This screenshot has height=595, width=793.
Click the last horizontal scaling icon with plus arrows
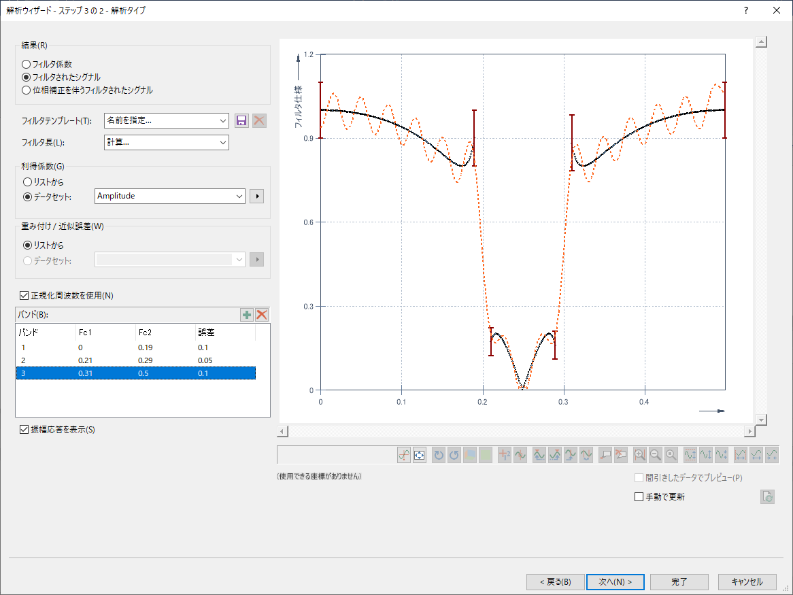pos(772,455)
